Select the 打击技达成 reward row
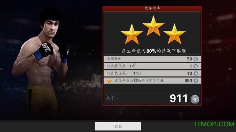Viewport: 236px width, 132px height. point(152,73)
